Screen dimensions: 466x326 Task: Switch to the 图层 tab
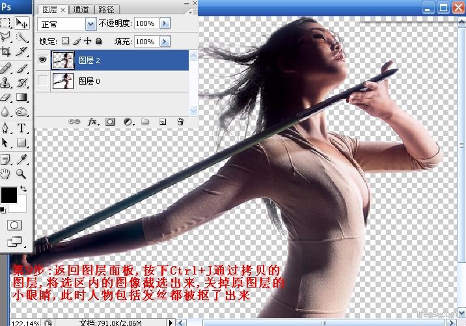tap(49, 10)
